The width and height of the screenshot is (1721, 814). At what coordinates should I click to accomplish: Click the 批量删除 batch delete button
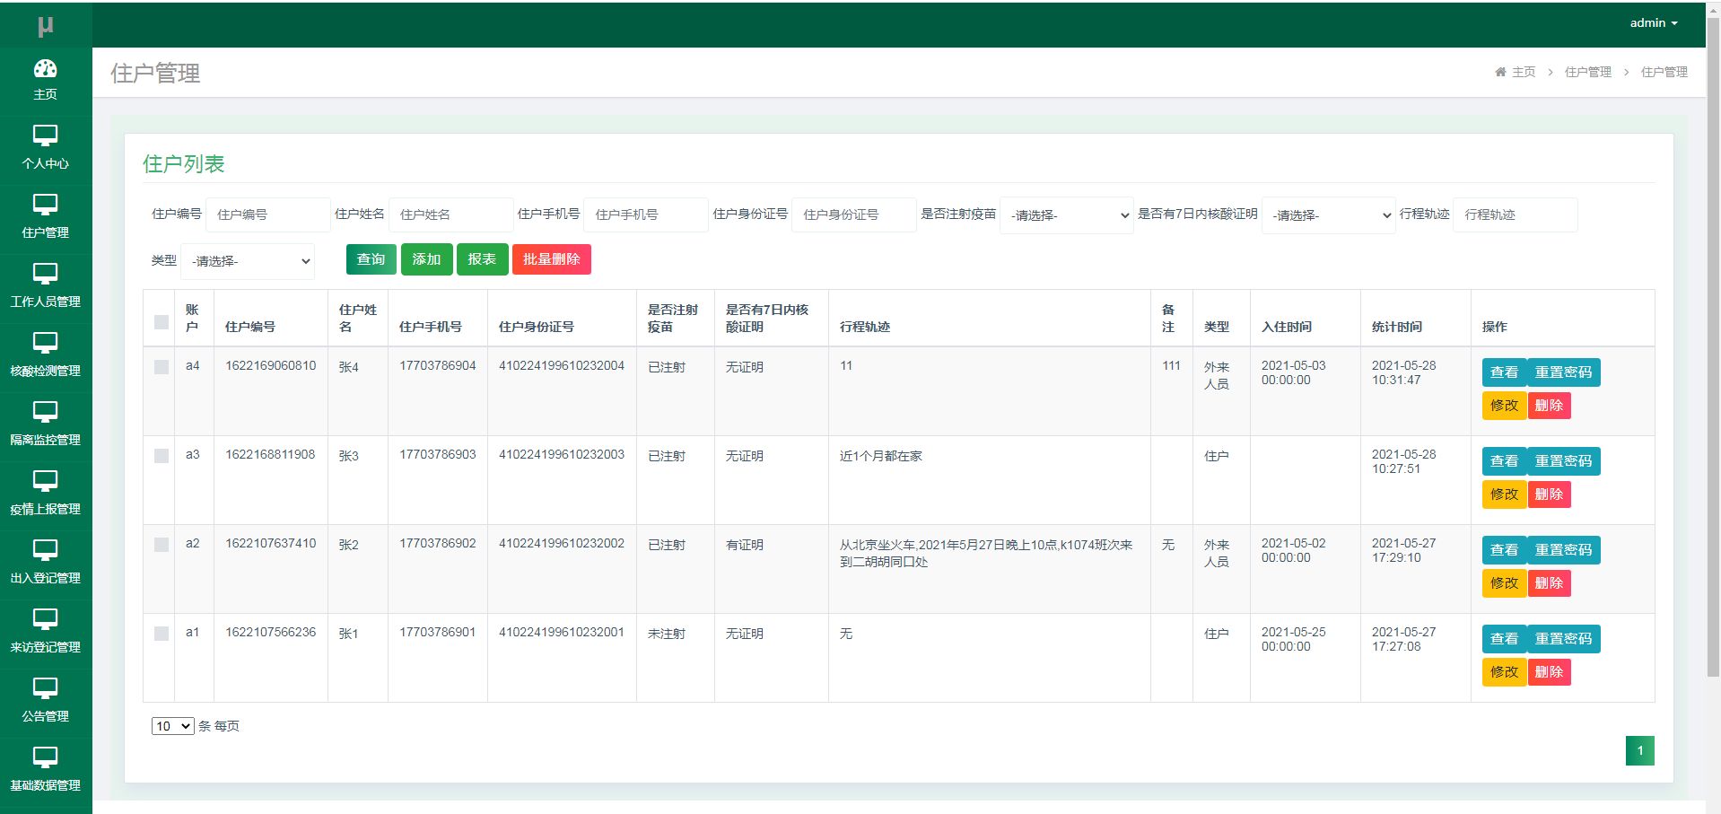point(551,259)
